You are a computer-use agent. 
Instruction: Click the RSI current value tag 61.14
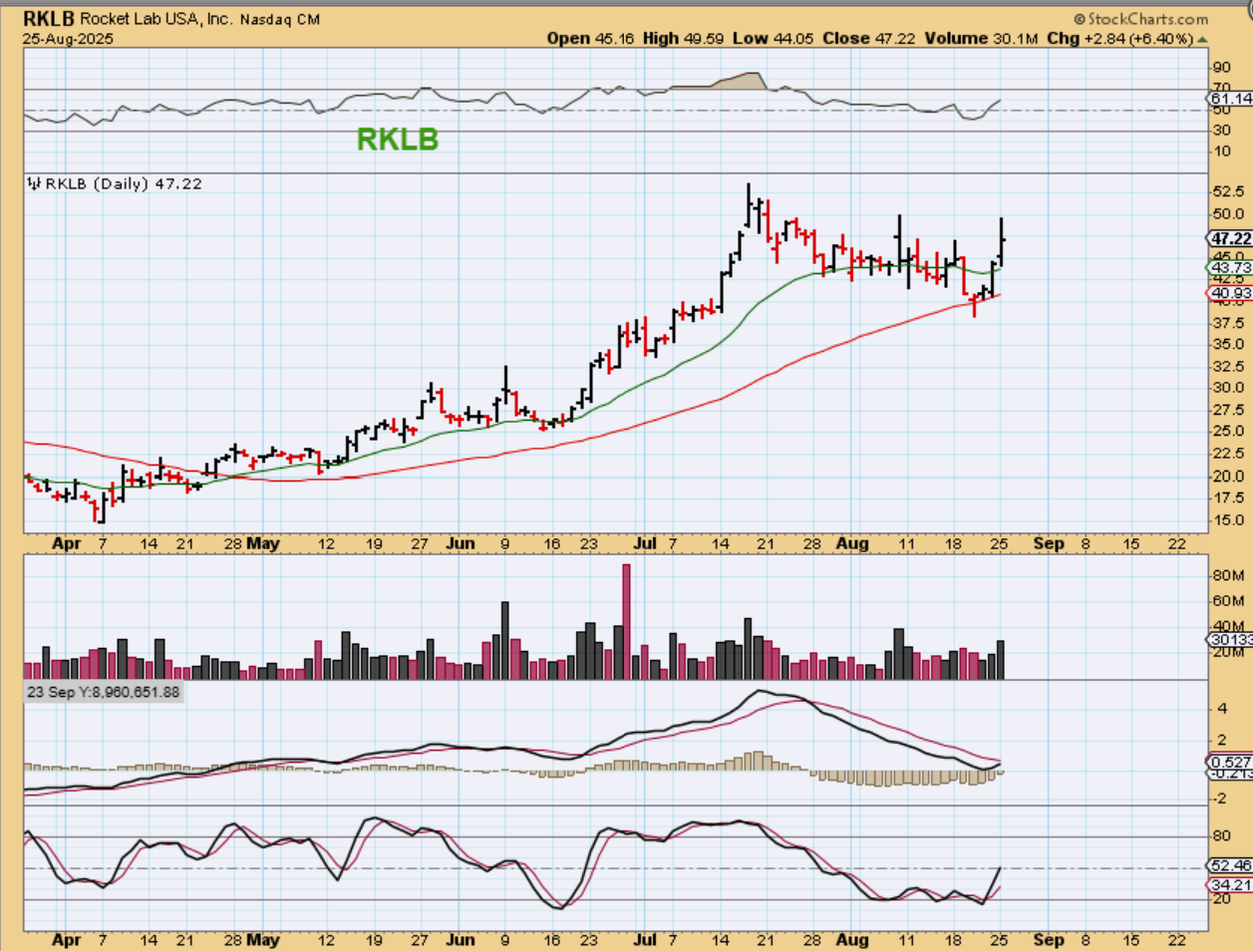pos(1229,99)
